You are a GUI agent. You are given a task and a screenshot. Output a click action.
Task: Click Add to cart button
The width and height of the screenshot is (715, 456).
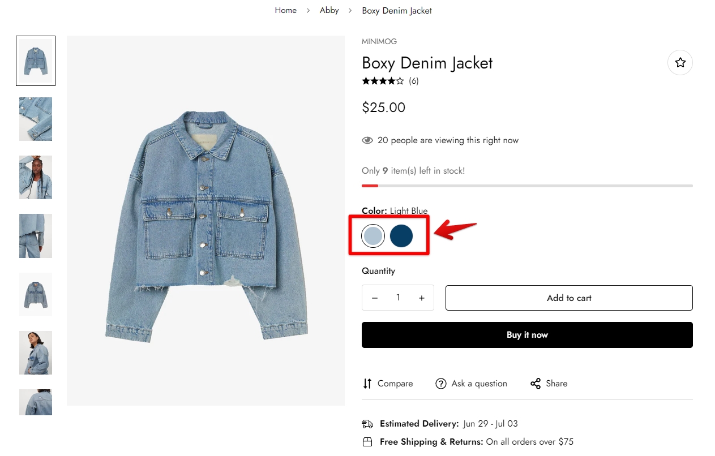(x=568, y=298)
